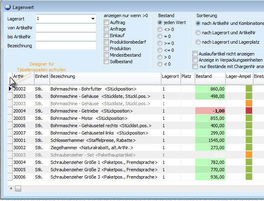Image resolution: width=264 pixels, height=201 pixels.
Task: Click red Lager-Ampel for article 20004
Action: click(249, 110)
